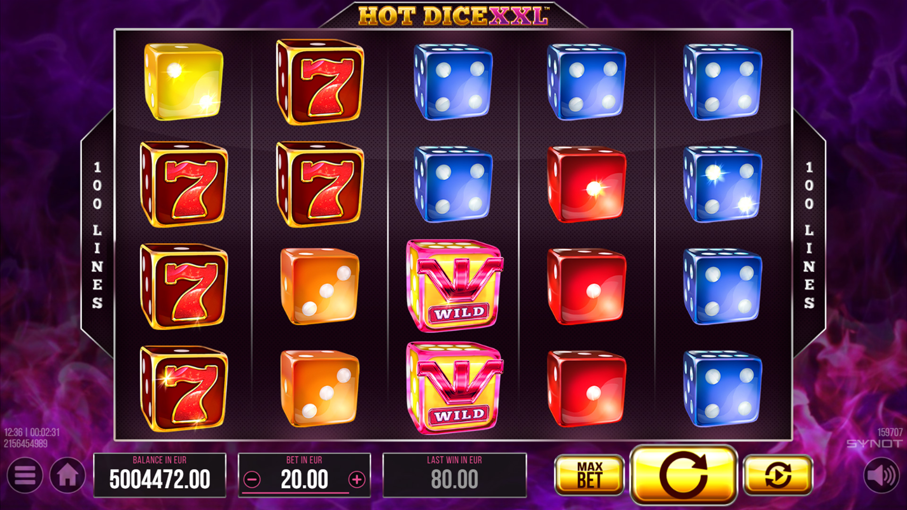Viewport: 907px width, 510px height.
Task: Click the Synot provider logo
Action: (874, 444)
